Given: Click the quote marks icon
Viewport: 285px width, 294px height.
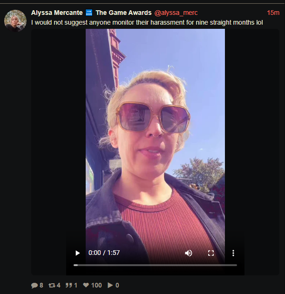Looking at the screenshot, I should pos(69,285).
